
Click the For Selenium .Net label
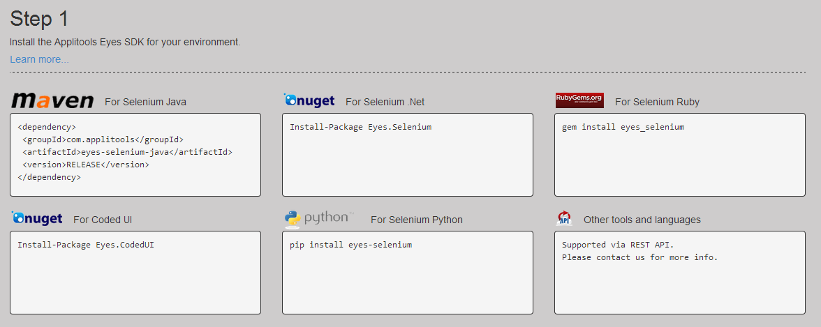(385, 102)
